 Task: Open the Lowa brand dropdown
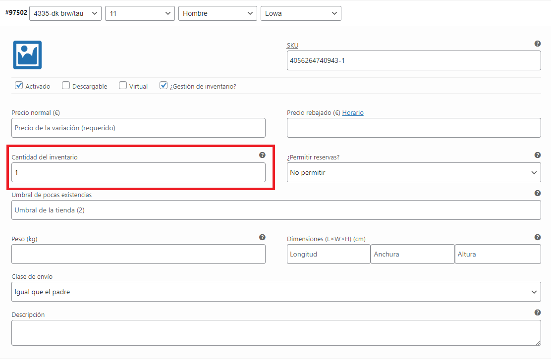point(301,13)
